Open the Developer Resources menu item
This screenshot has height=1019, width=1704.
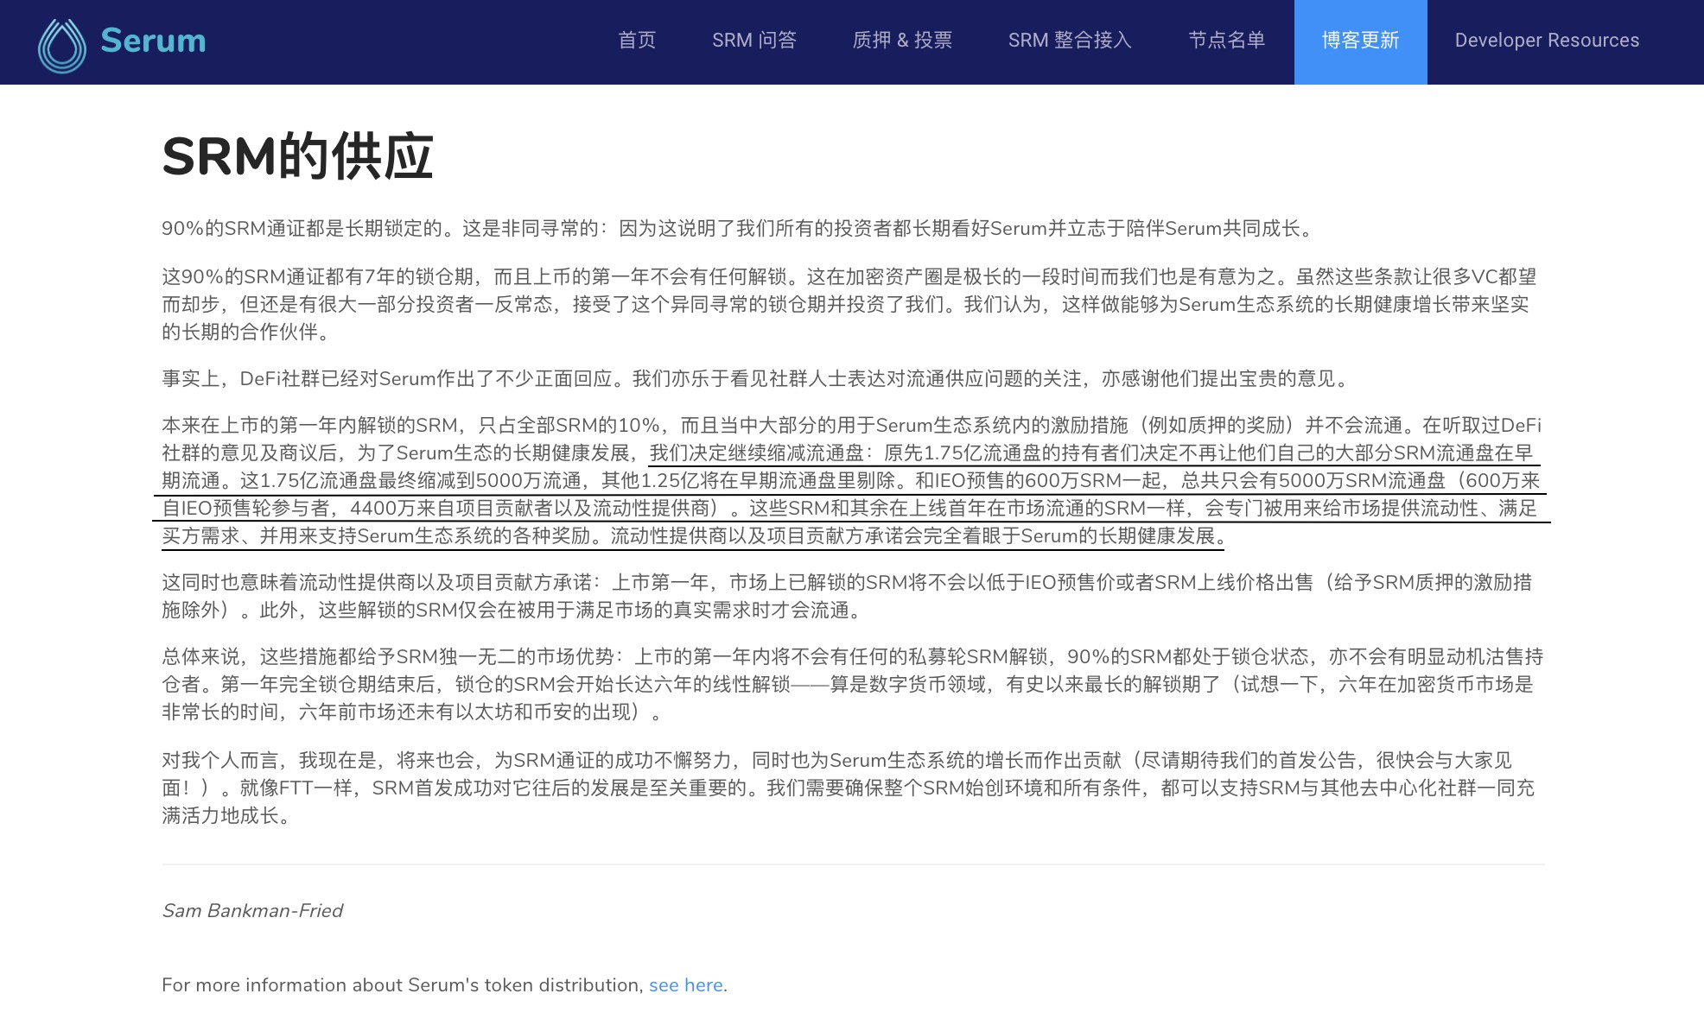1547,41
